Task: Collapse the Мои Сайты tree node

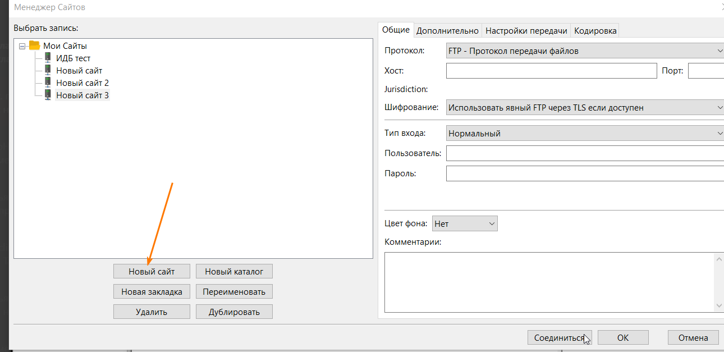Action: point(22,46)
